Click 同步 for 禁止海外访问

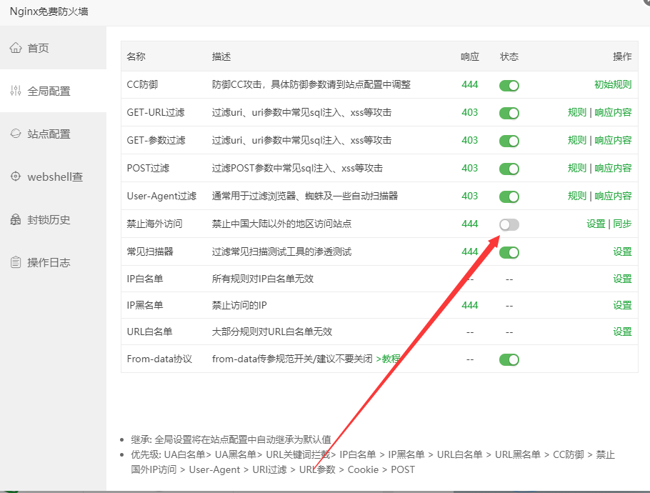point(622,224)
